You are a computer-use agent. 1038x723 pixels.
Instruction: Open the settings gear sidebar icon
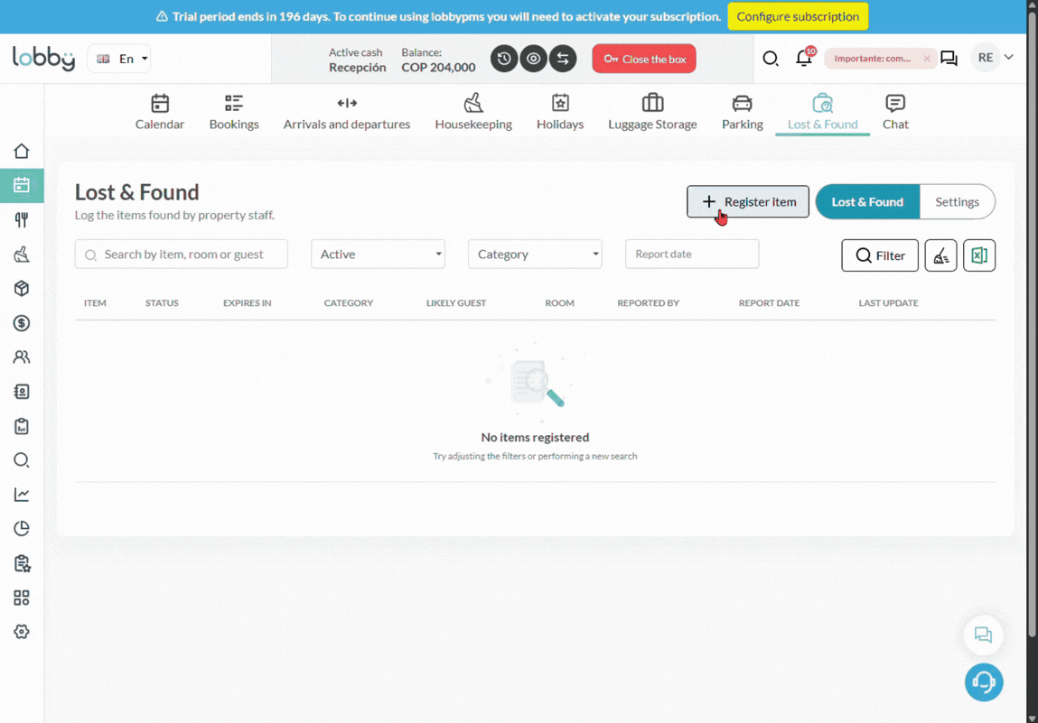tap(21, 632)
